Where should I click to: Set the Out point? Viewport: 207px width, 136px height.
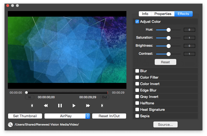point(104,97)
